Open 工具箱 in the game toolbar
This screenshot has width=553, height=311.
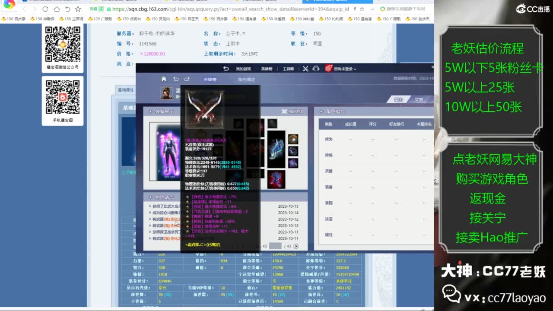tap(288, 69)
